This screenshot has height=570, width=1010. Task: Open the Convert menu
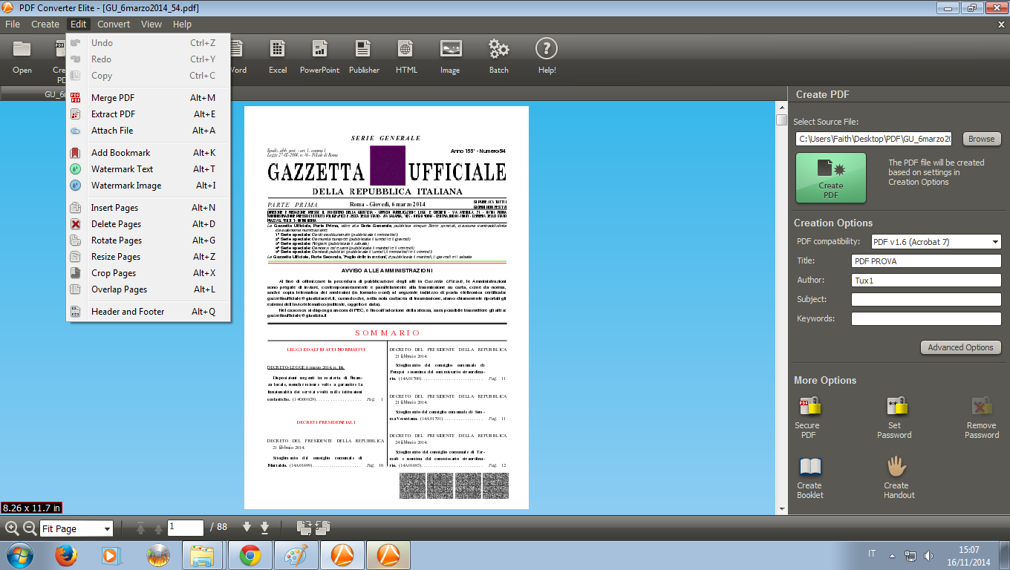(114, 24)
